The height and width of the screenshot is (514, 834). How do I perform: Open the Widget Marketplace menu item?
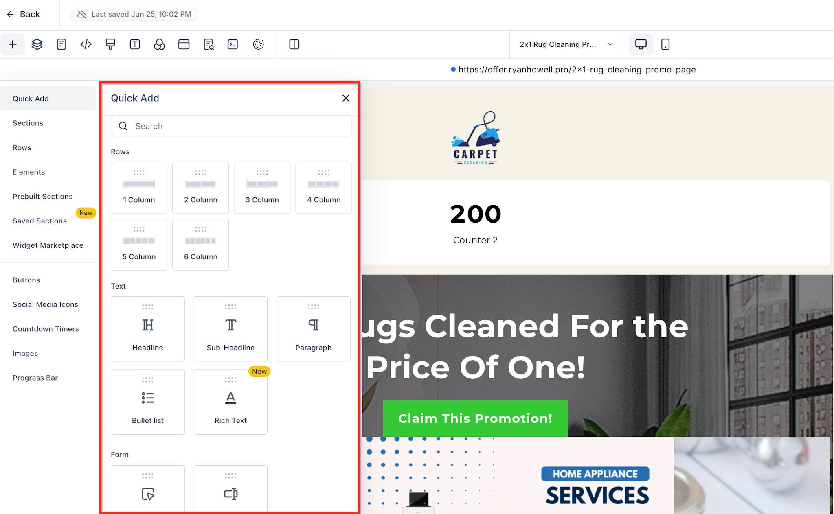tap(48, 245)
